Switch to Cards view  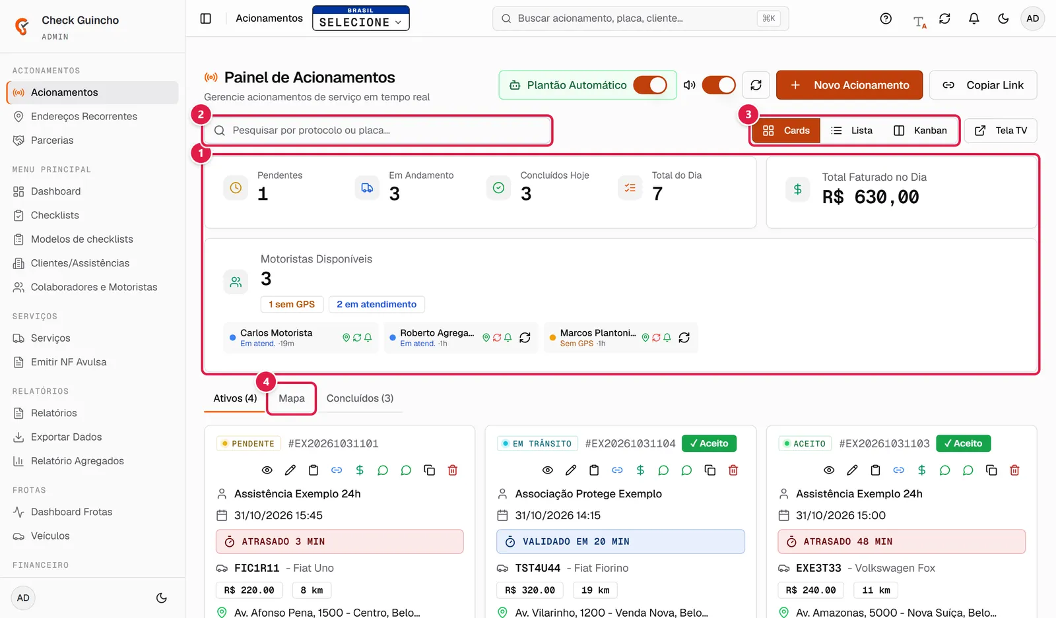786,131
